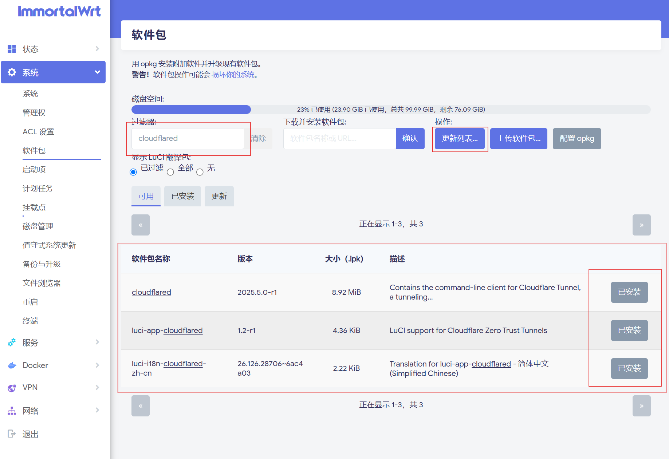The height and width of the screenshot is (459, 669).
Task: Click the disk space usage progress bar
Action: pyautogui.click(x=391, y=110)
